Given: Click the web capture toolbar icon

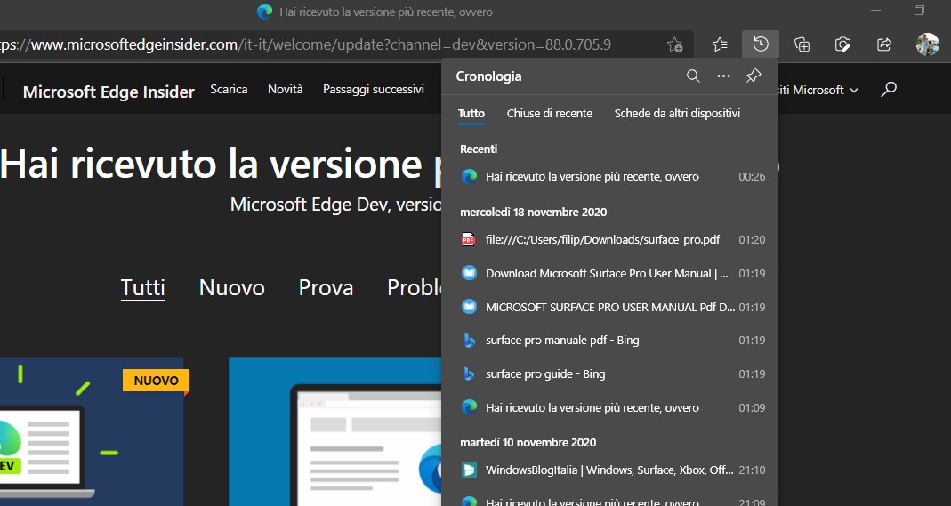Looking at the screenshot, I should tap(842, 44).
